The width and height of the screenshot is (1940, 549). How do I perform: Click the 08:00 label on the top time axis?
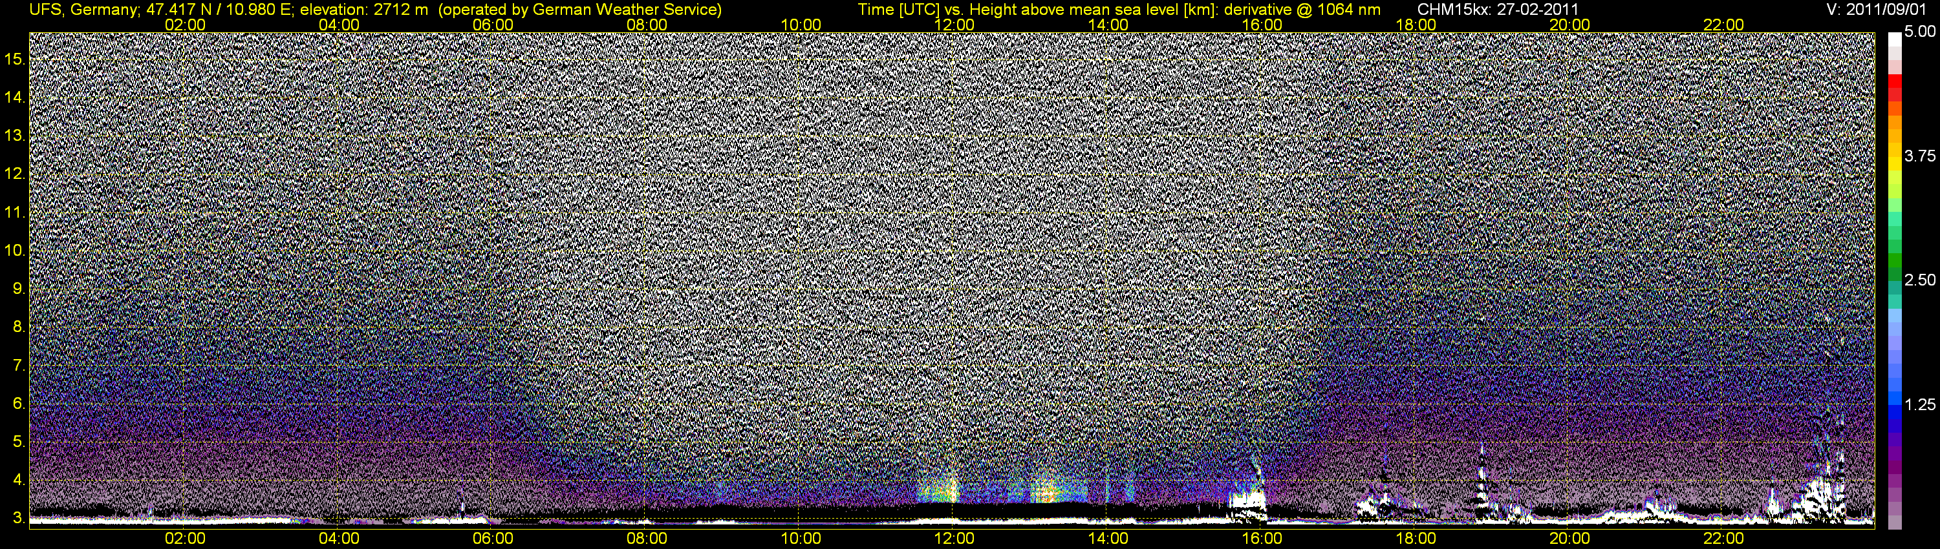647,25
